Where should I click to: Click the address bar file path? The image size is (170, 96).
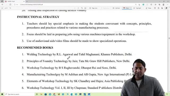click(31, 5)
